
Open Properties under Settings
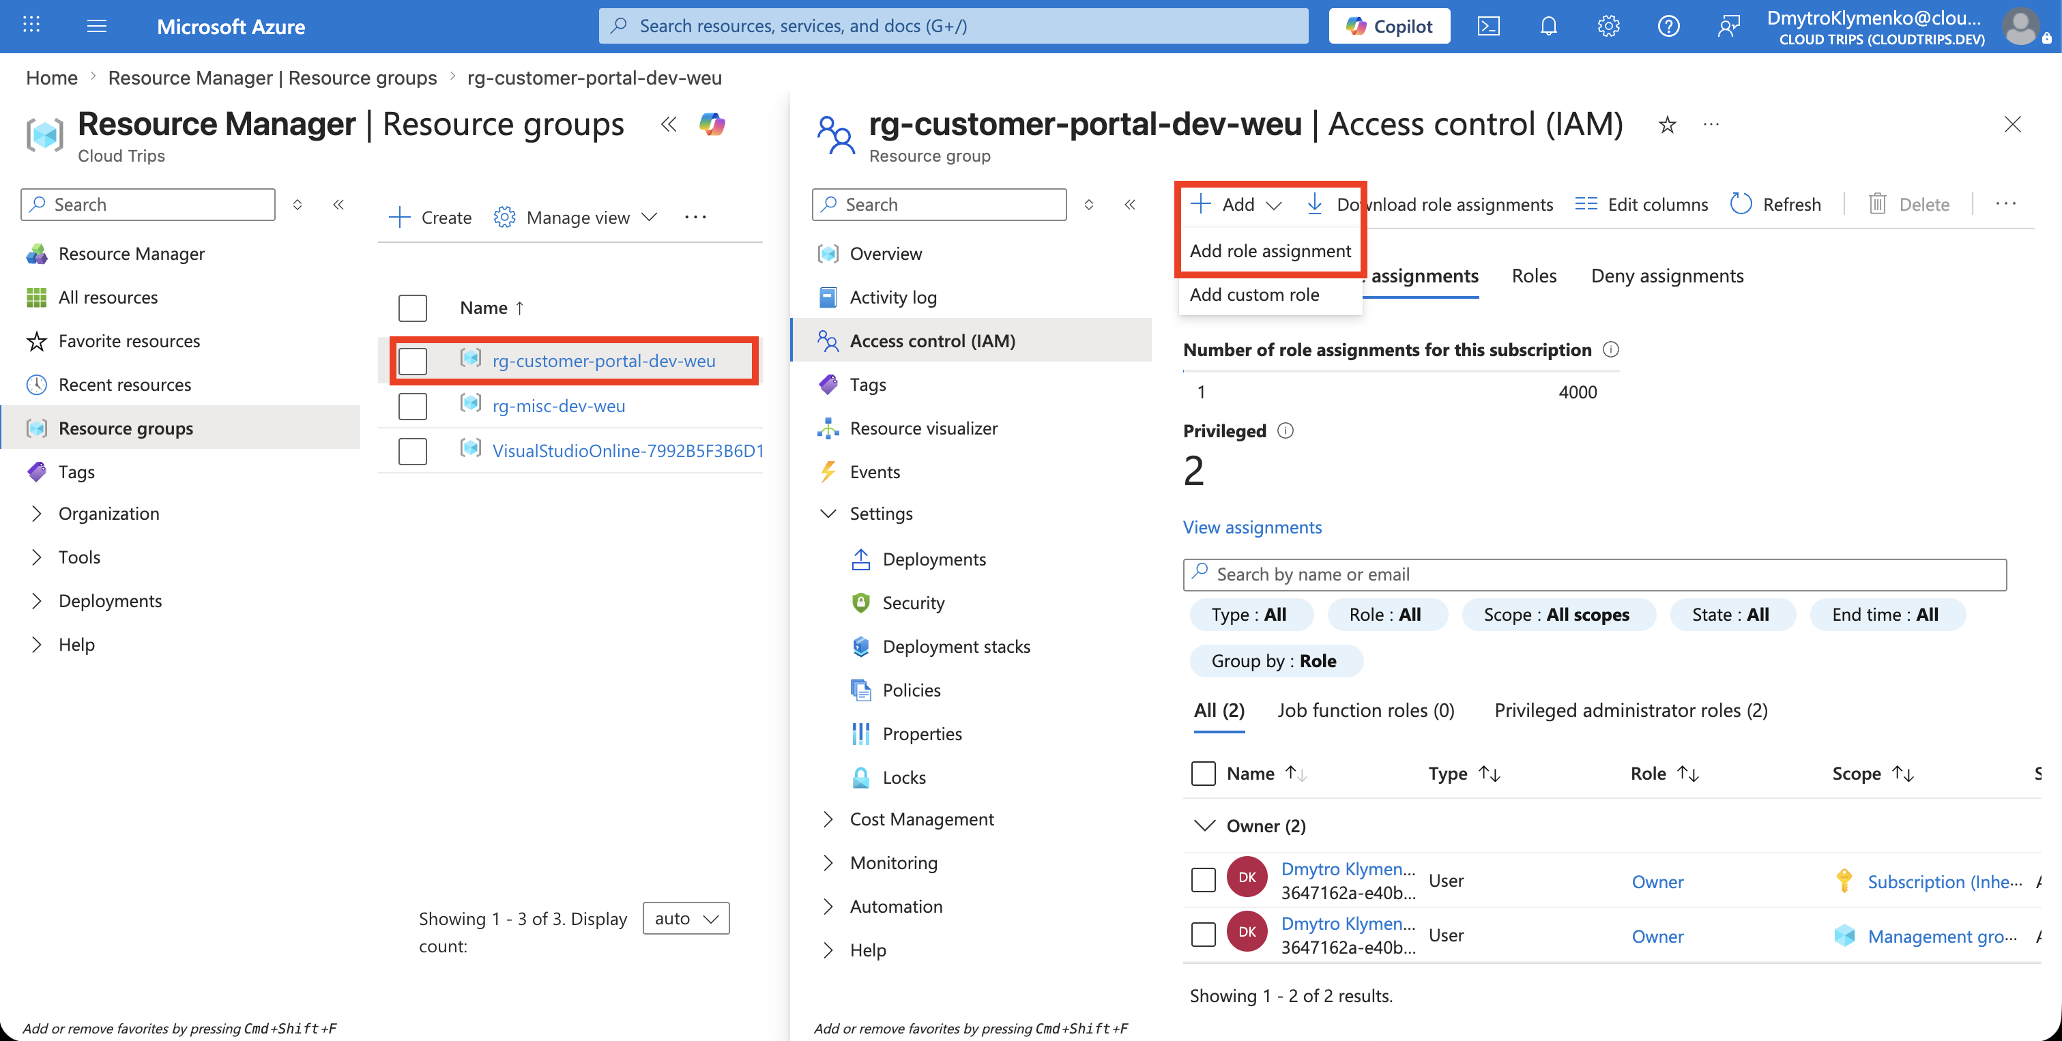[921, 733]
